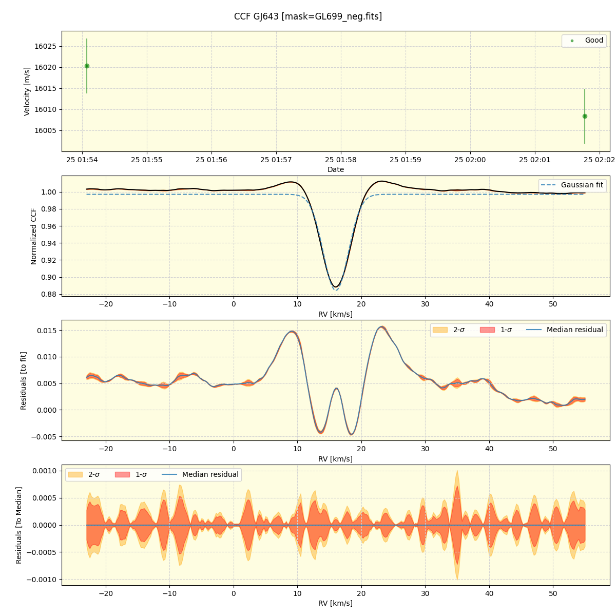Click the first green velocity data point
Screen dimensions: 616x616
coord(87,66)
